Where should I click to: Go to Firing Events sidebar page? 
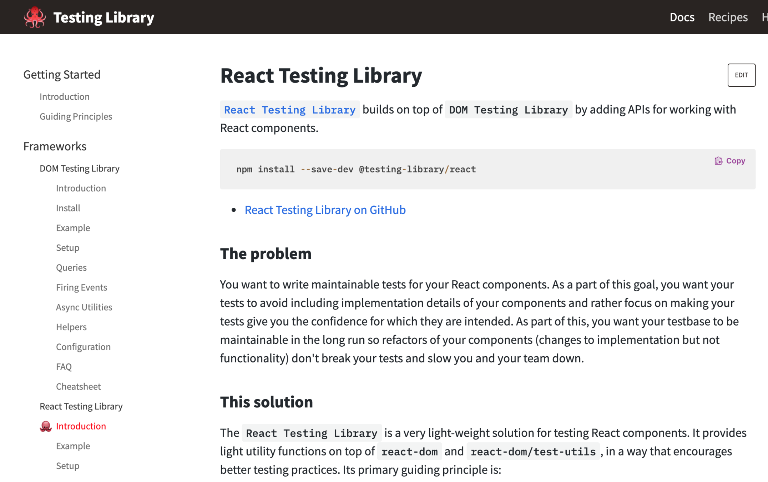point(81,287)
